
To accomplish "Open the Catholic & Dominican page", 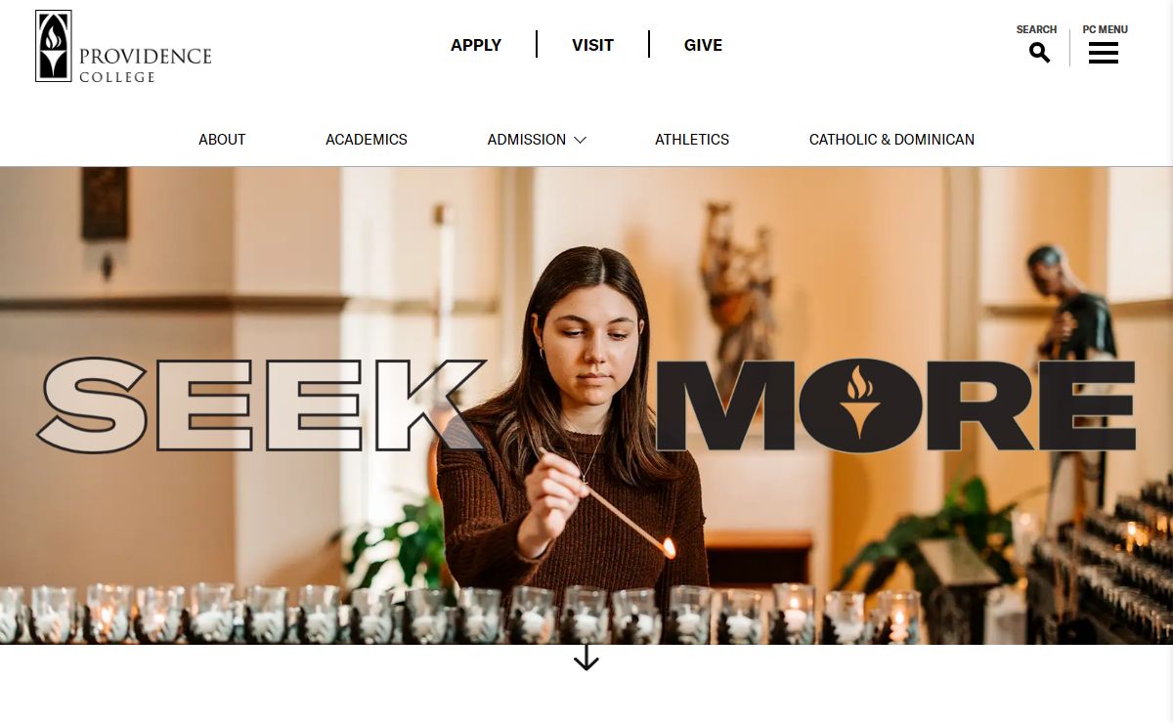I will [x=891, y=140].
